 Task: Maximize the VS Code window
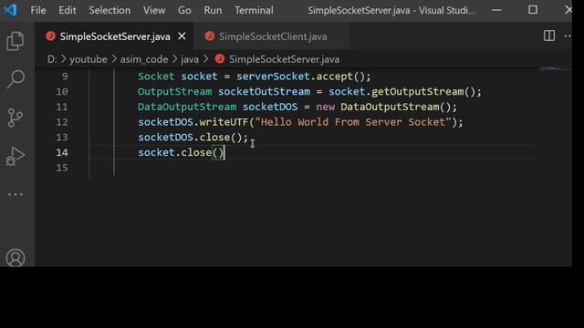[533, 10]
